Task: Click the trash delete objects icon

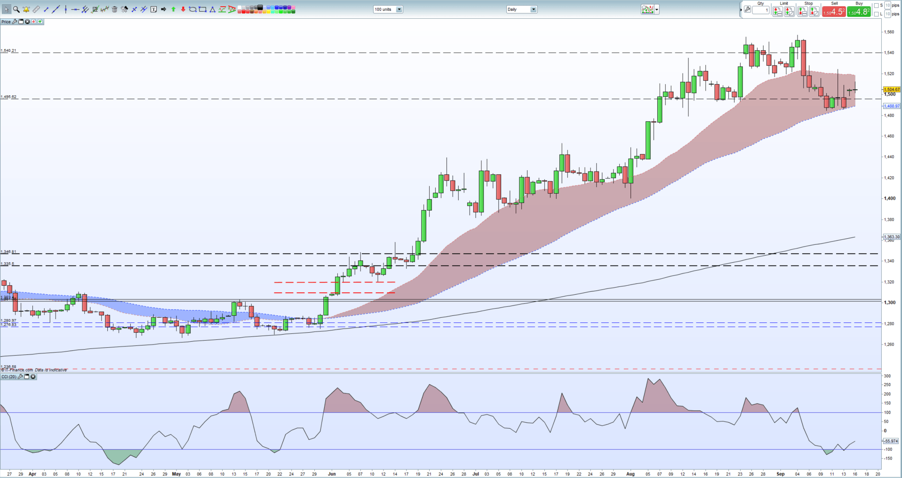Action: tap(114, 9)
